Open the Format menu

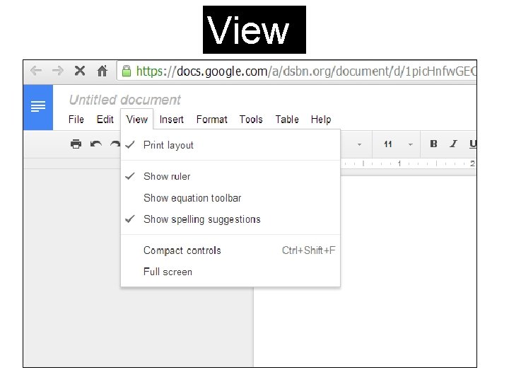pyautogui.click(x=212, y=120)
